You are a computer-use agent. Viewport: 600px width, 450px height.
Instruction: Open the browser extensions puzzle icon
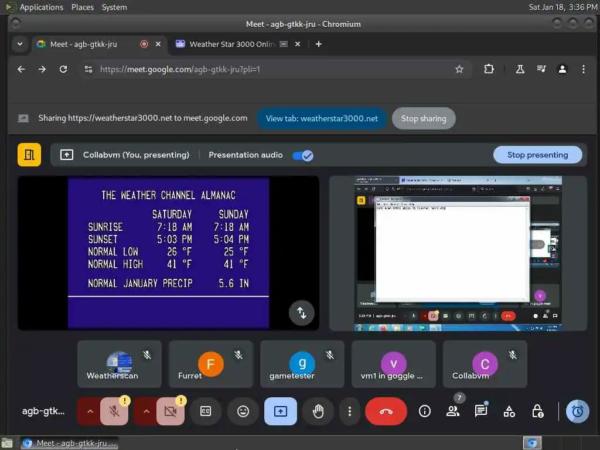click(x=489, y=69)
